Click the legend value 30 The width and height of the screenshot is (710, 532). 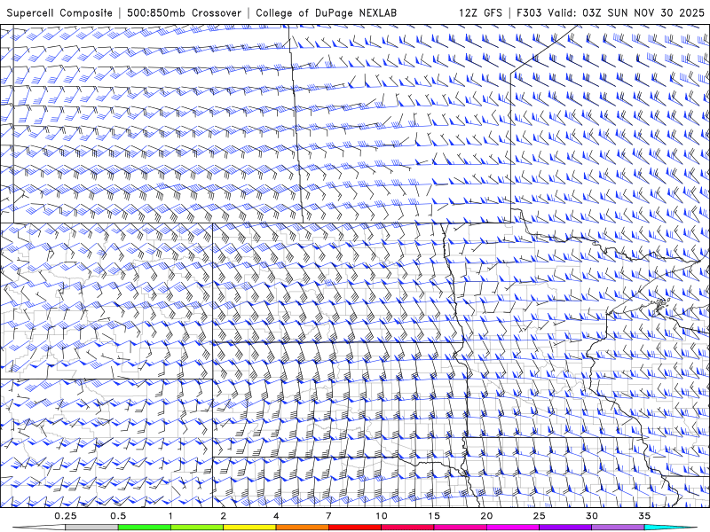click(592, 516)
